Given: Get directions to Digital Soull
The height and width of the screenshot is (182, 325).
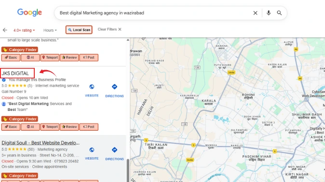Looking at the screenshot, I should [114, 150].
